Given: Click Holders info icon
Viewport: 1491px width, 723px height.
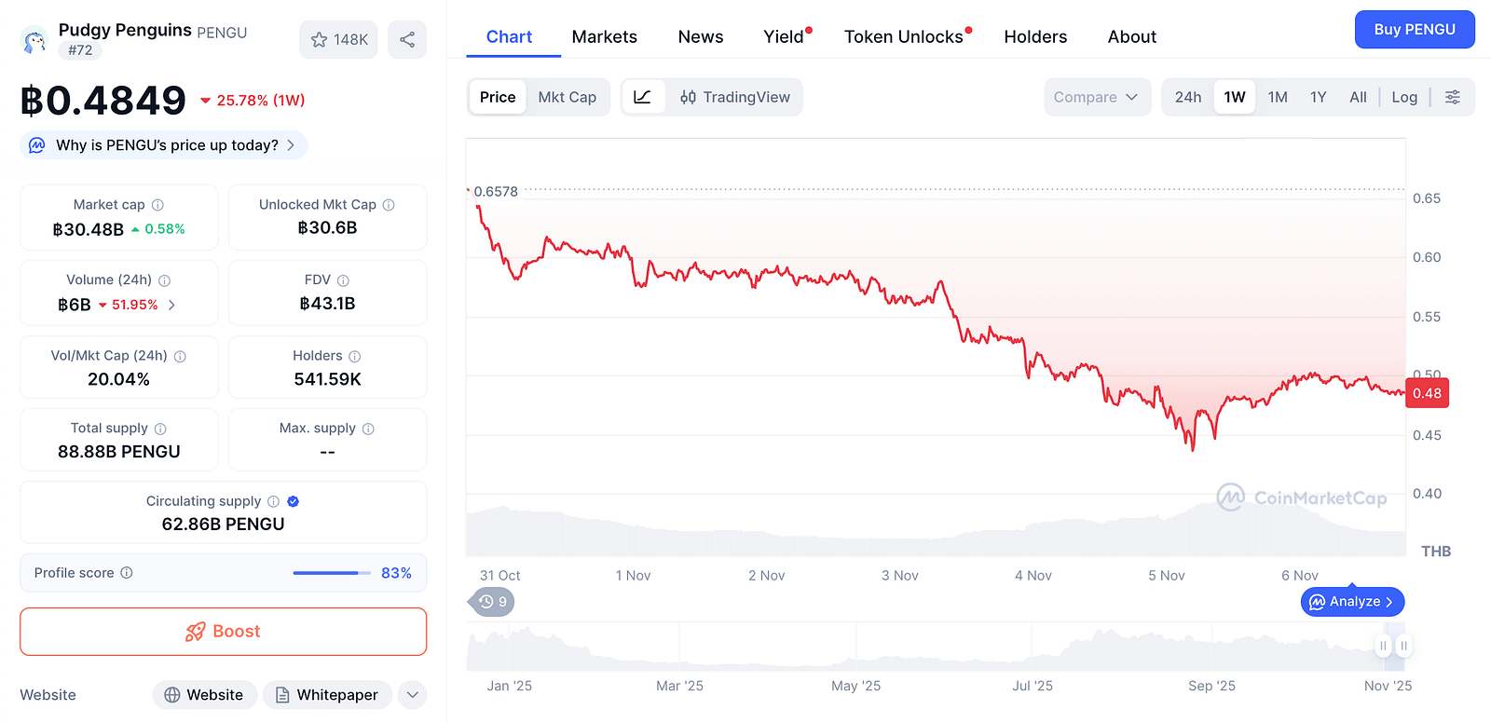Looking at the screenshot, I should pos(355,356).
